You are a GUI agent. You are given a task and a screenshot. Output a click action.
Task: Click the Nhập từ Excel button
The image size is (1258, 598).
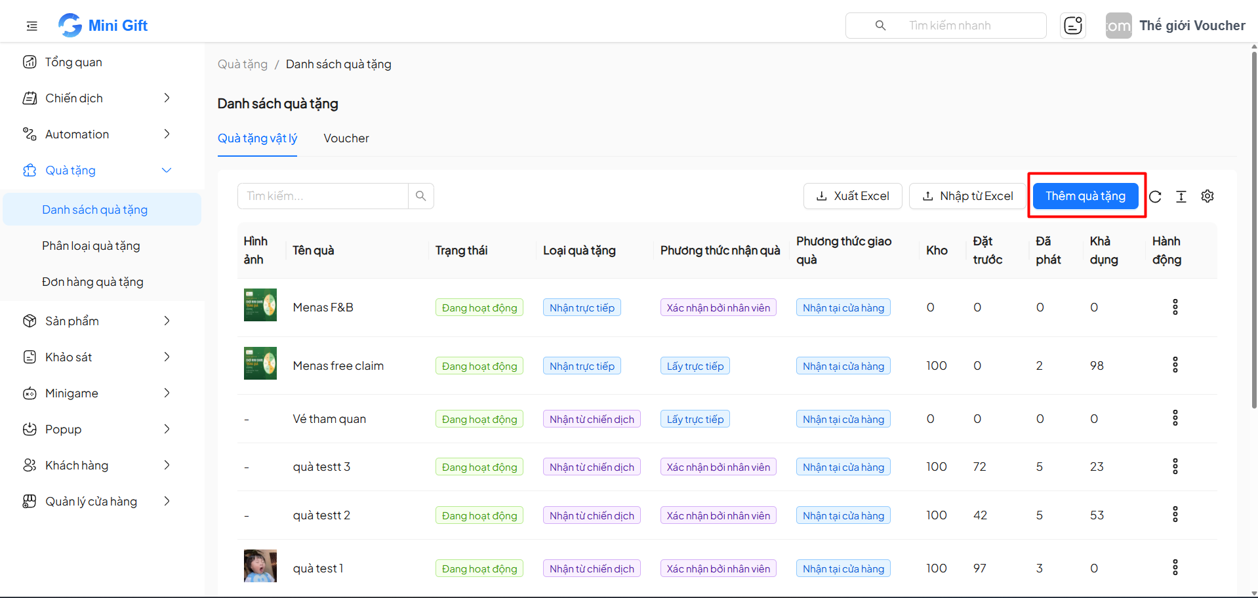pos(967,196)
